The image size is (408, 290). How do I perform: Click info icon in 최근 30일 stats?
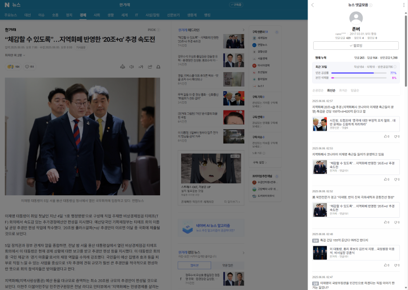pyautogui.click(x=395, y=67)
